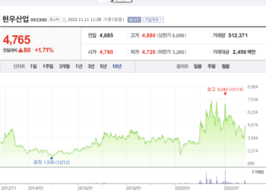266x193 pixels.
Task: Open the 기업개요 dropdown
Action: click(x=153, y=20)
